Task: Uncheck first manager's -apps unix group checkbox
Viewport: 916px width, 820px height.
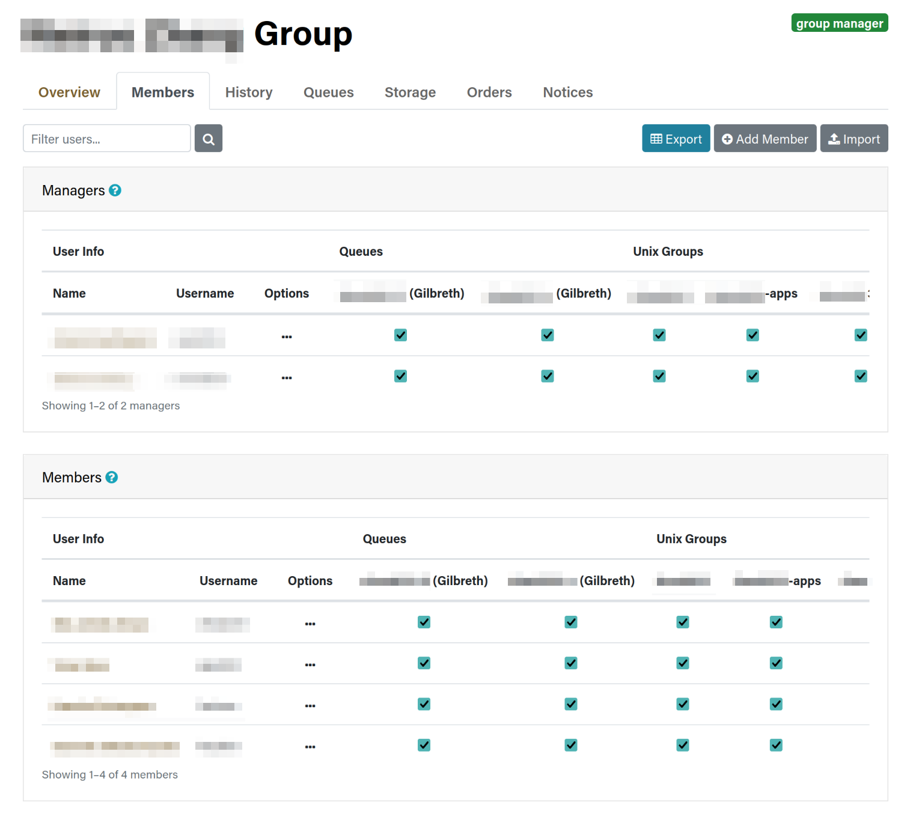Action: 753,335
